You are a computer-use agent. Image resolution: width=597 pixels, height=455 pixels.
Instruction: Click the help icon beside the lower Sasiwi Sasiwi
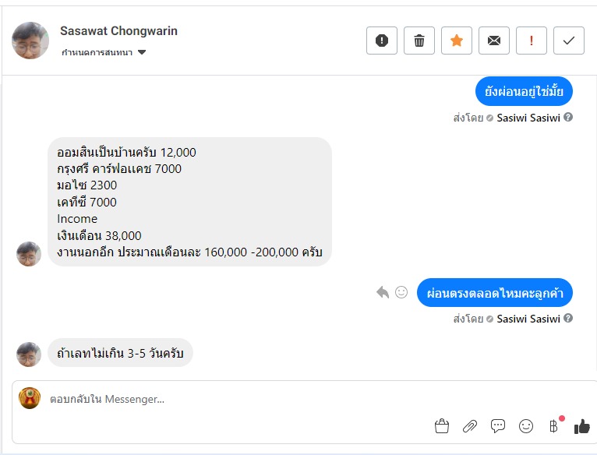coord(568,318)
